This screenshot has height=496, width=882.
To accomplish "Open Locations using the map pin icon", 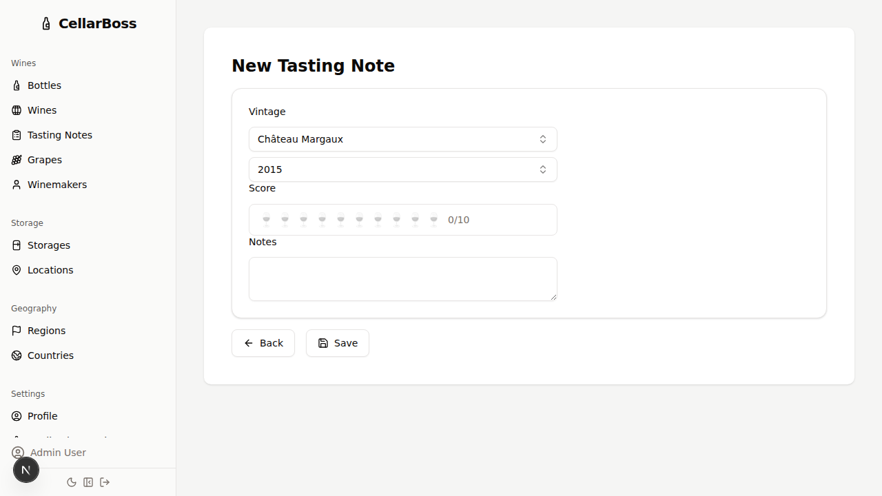I will [x=17, y=270].
